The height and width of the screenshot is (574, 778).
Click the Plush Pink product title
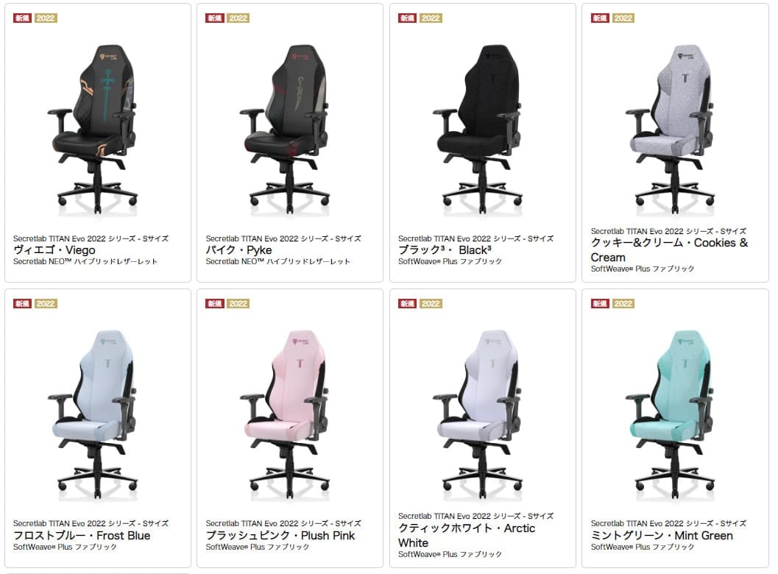pos(280,535)
